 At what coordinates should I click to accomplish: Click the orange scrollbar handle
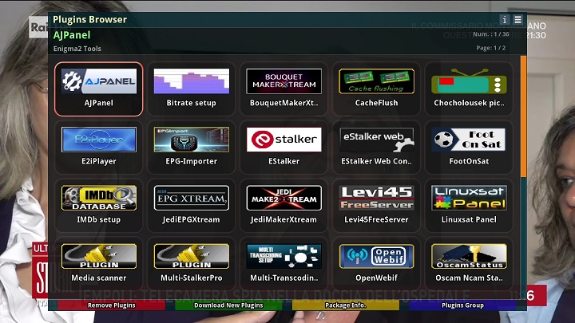(524, 116)
